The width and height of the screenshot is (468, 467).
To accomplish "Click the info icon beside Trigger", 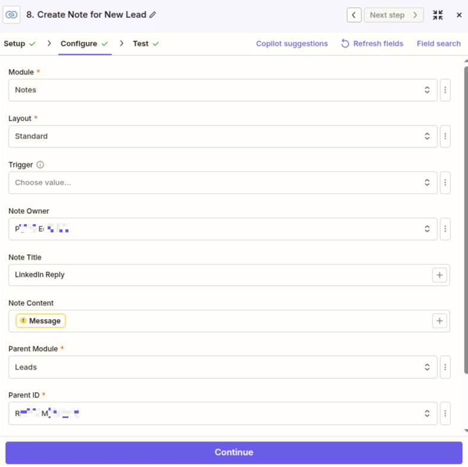I will (40, 165).
